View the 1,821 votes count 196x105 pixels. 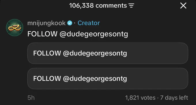point(140,98)
